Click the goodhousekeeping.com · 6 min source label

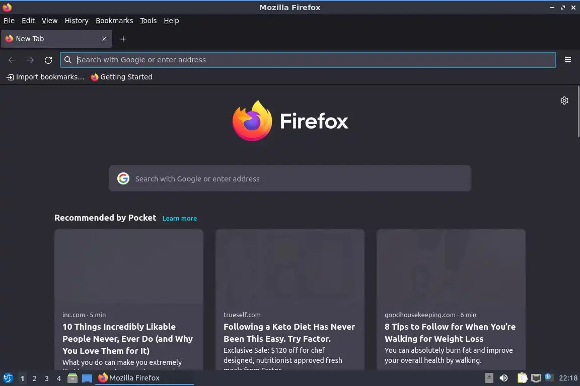pyautogui.click(x=430, y=315)
